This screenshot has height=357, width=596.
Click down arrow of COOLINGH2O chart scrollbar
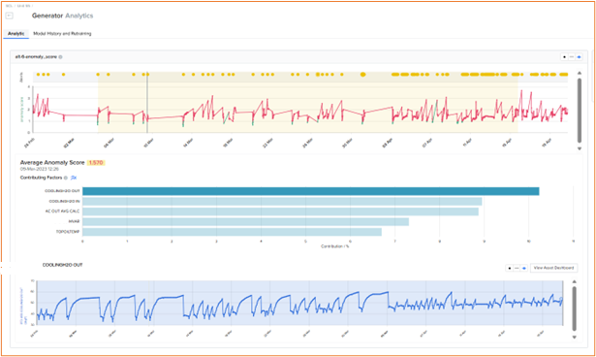pos(575,338)
